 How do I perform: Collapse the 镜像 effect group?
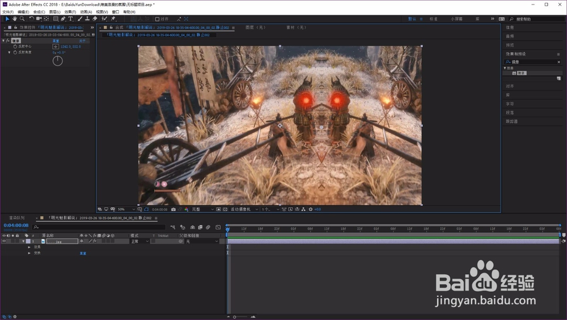point(3,41)
